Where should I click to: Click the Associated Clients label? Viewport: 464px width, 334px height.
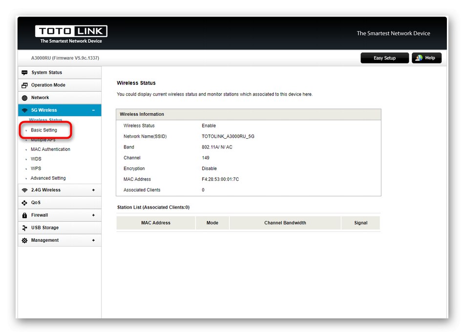(142, 190)
